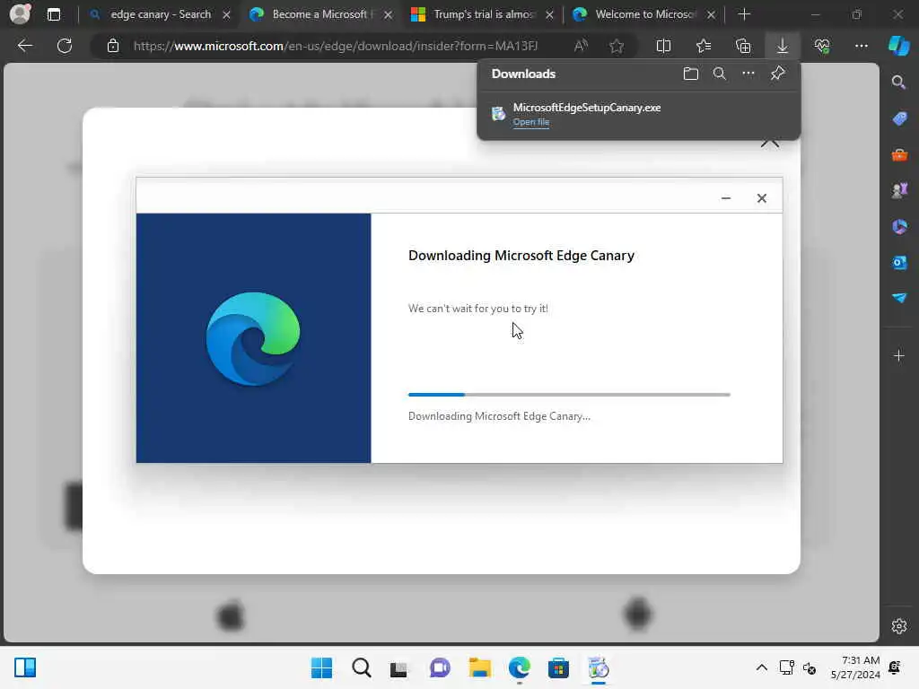Open sidebar settings gear
The width and height of the screenshot is (919, 689).
(x=899, y=626)
